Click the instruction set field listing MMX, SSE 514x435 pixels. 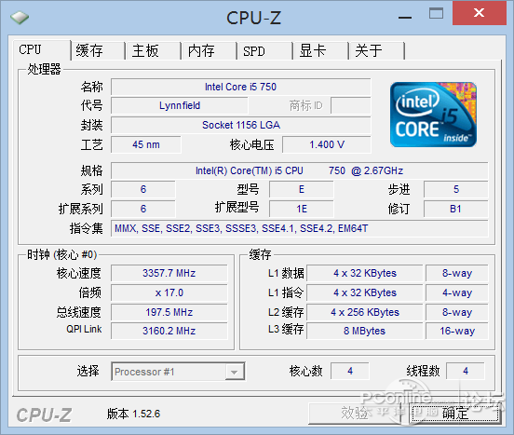300,228
